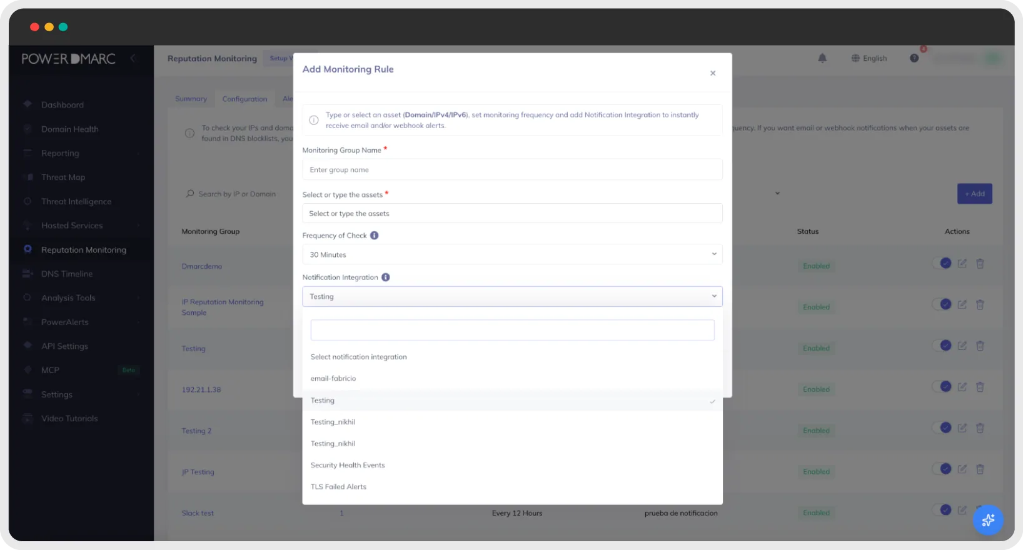The width and height of the screenshot is (1023, 550).
Task: Open the Dmarcdemo monitoring group link
Action: [x=202, y=266]
